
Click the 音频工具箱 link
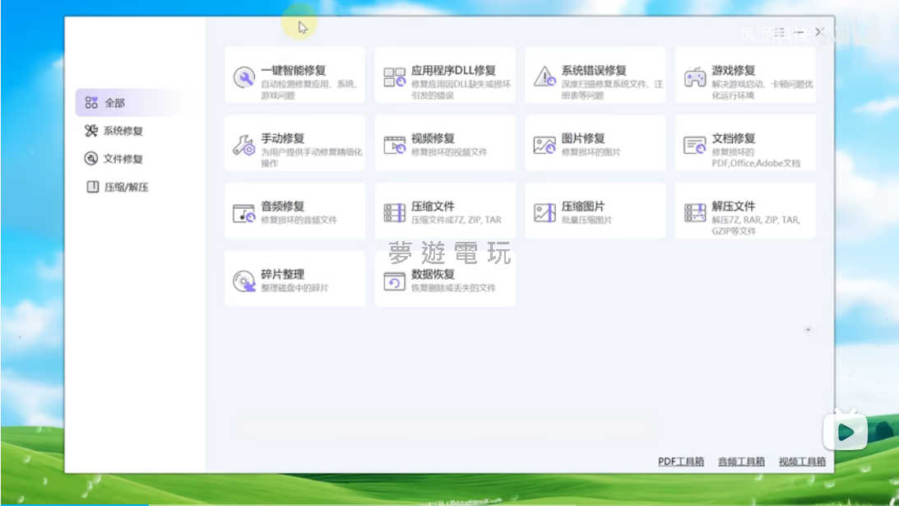click(741, 462)
